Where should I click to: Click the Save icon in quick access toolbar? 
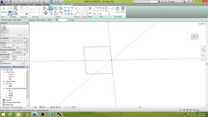(x=11, y=2)
